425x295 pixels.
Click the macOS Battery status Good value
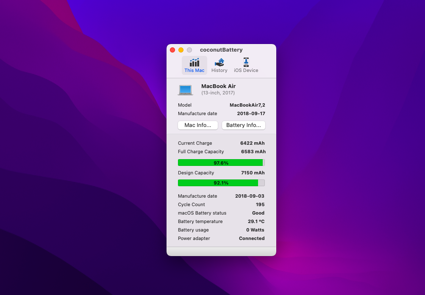pyautogui.click(x=258, y=213)
